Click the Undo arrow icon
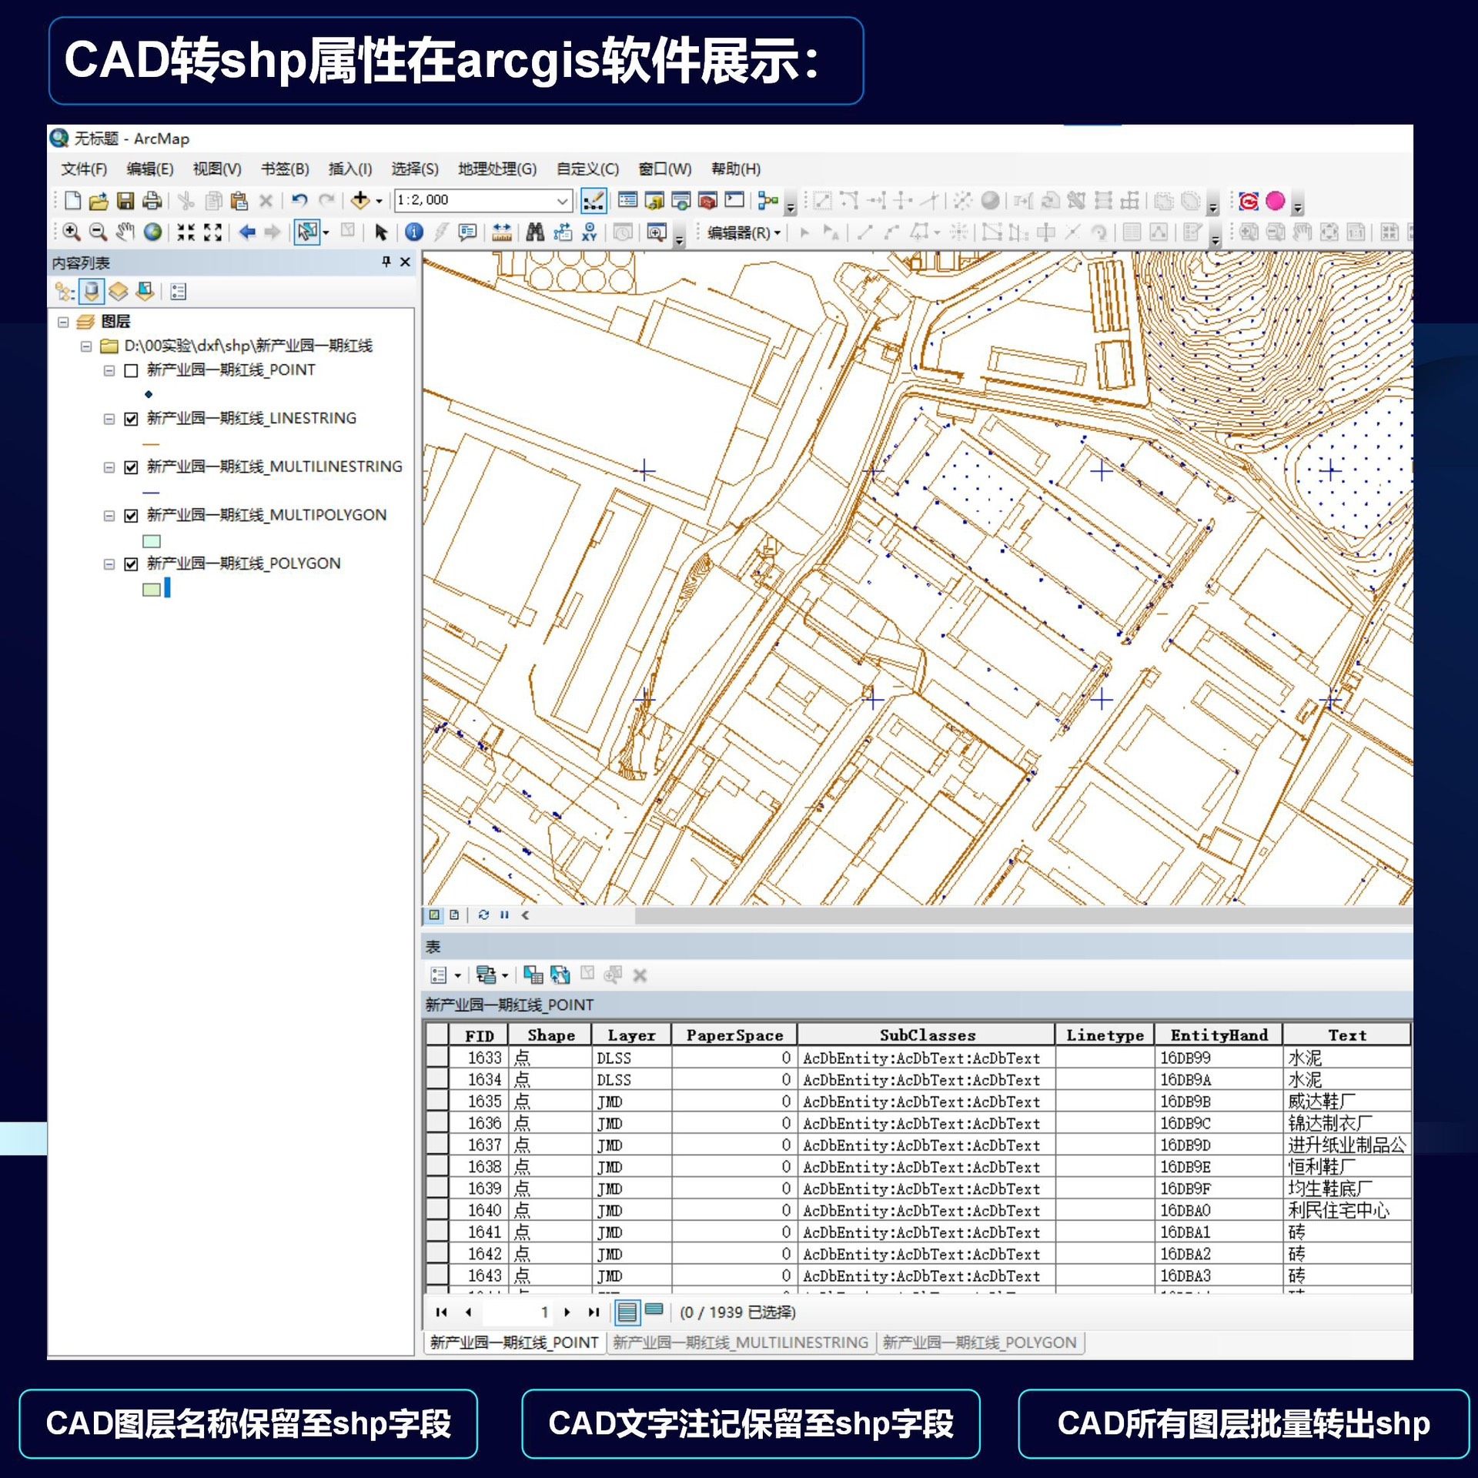The width and height of the screenshot is (1478, 1478). click(300, 201)
